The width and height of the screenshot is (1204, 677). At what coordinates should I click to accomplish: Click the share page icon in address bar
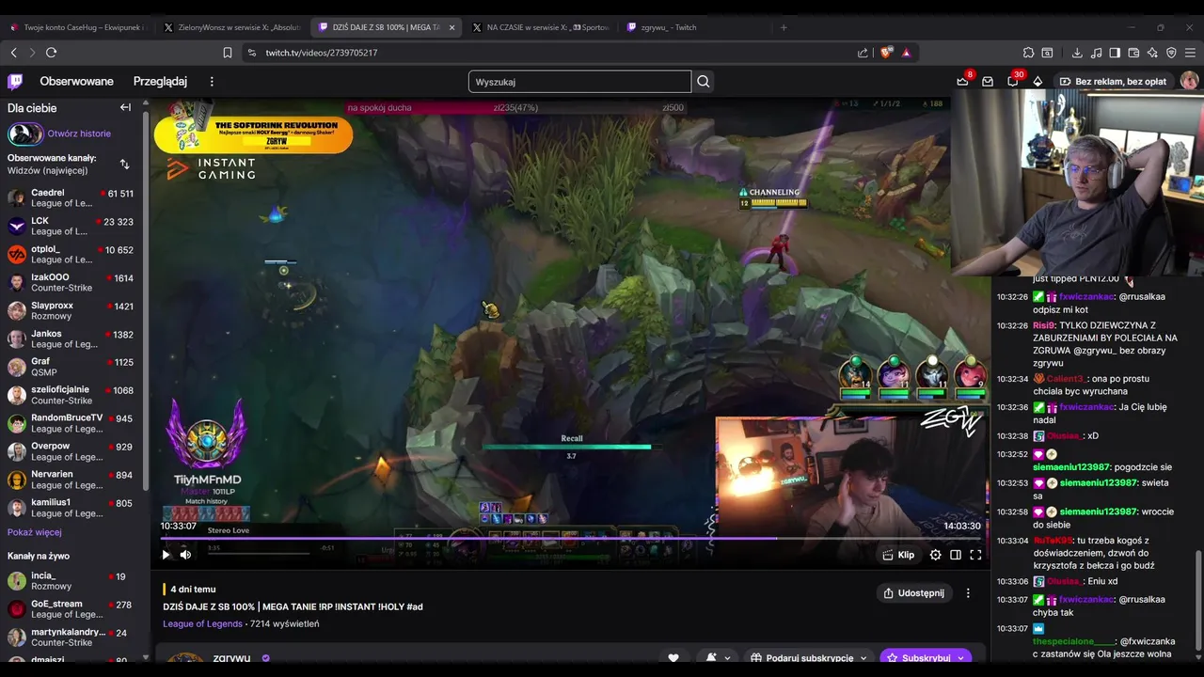(x=863, y=53)
